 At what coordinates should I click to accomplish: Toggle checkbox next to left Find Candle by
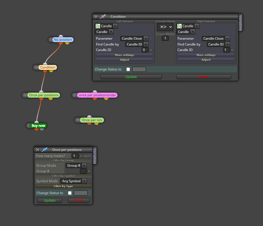[151, 44]
